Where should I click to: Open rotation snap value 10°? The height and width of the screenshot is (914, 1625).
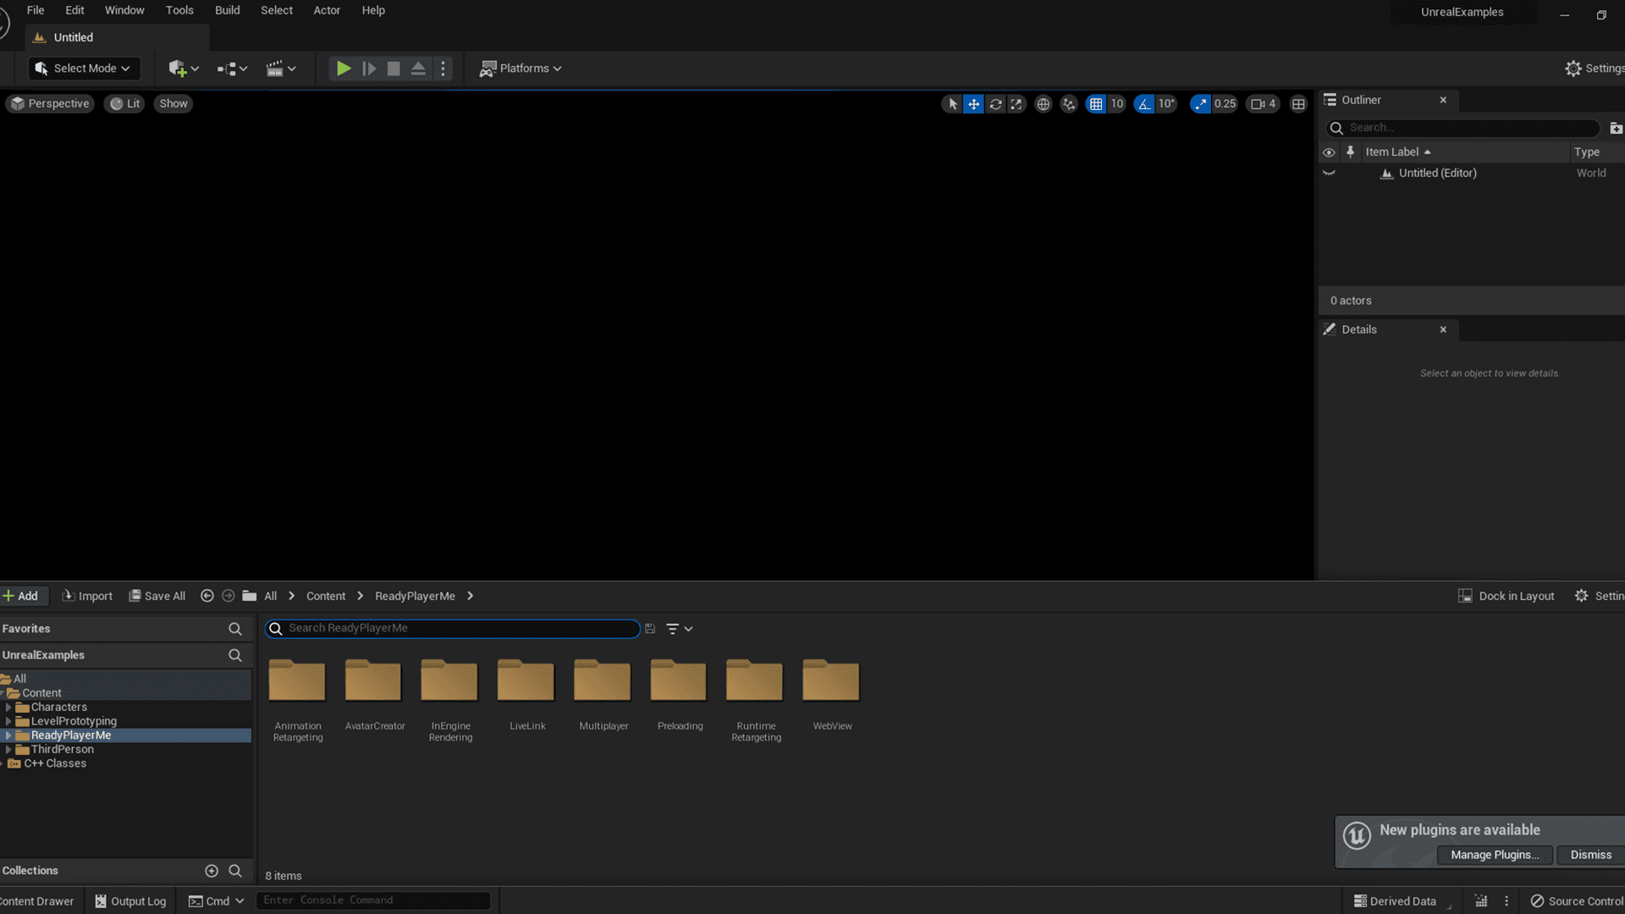pos(1166,104)
